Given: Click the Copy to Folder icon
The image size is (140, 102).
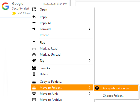Looking at the screenshot, I should point(34,81).
